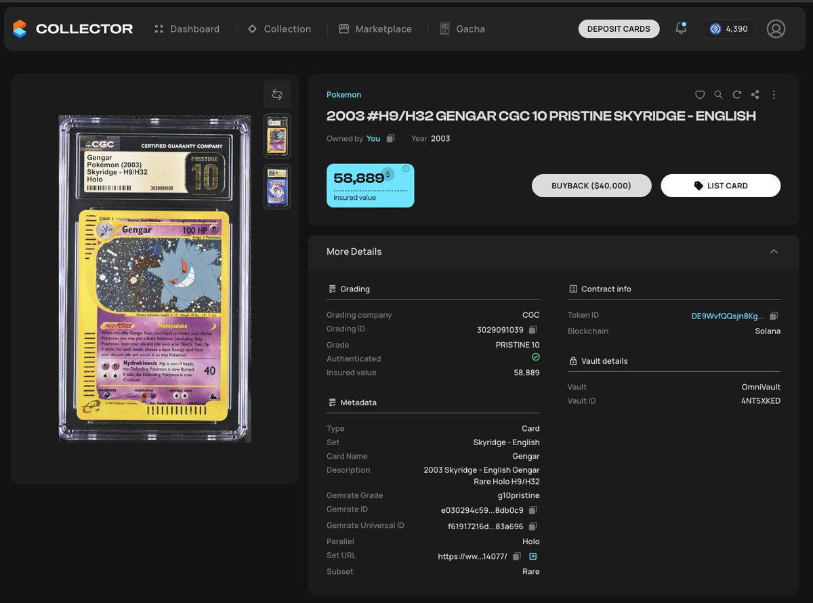813x603 pixels.
Task: Click 'CGC' grading company value
Action: pos(531,315)
